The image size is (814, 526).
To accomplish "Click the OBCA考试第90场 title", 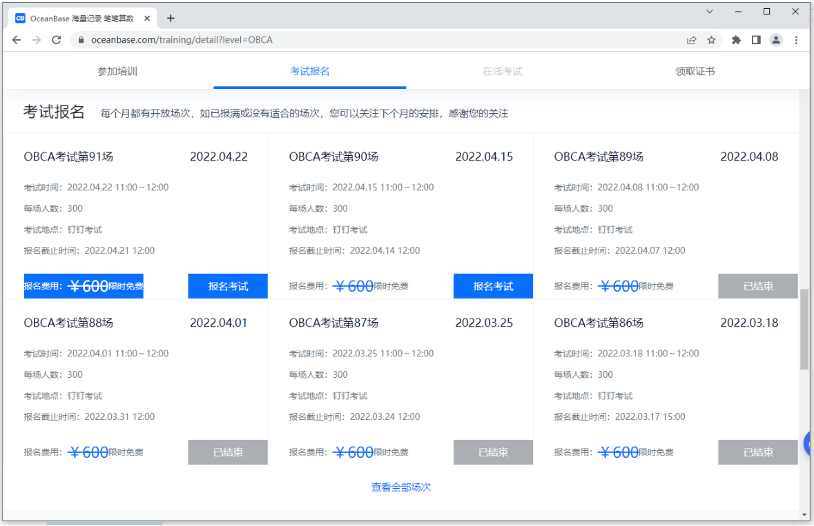I will [333, 156].
